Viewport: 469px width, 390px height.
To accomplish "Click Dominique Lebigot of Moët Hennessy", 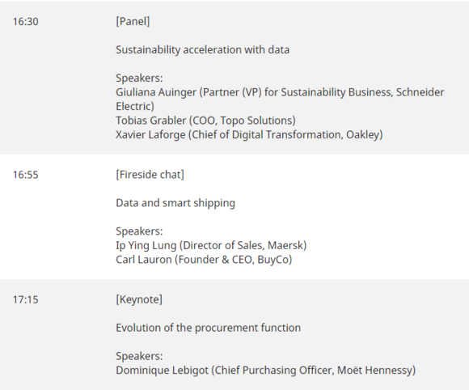I will 265,371.
